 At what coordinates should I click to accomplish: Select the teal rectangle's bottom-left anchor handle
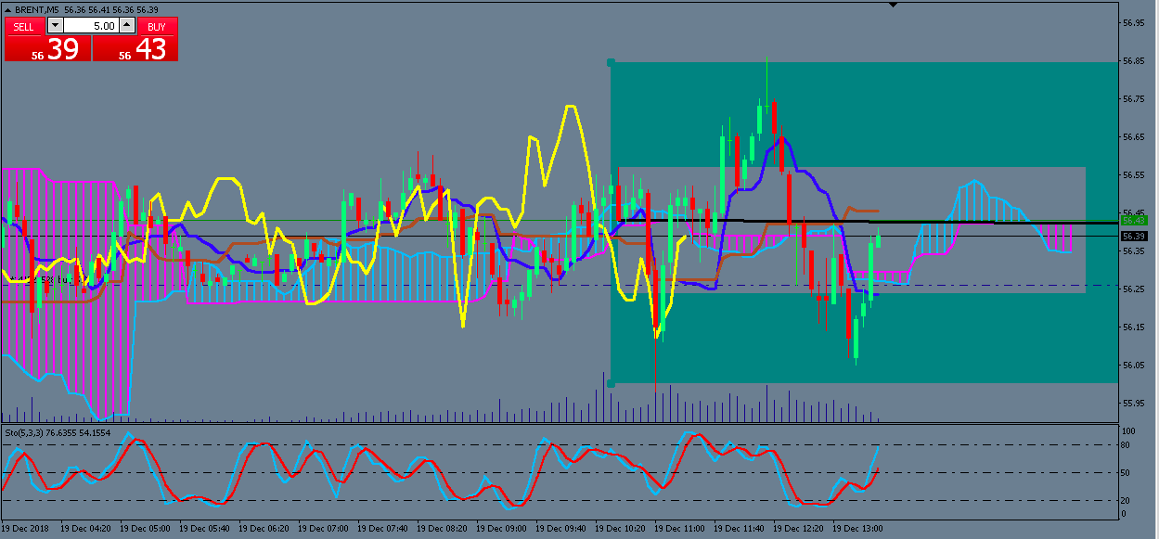(611, 383)
